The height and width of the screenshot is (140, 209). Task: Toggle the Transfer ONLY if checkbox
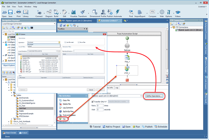(x=92, y=102)
